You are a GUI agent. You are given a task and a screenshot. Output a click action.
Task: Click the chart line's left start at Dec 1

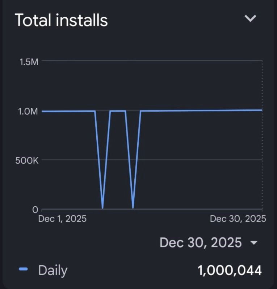pyautogui.click(x=43, y=111)
